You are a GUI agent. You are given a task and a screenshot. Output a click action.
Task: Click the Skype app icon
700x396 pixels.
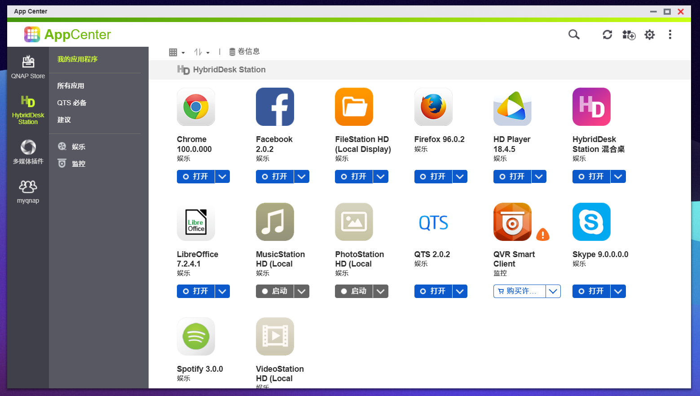coord(591,222)
